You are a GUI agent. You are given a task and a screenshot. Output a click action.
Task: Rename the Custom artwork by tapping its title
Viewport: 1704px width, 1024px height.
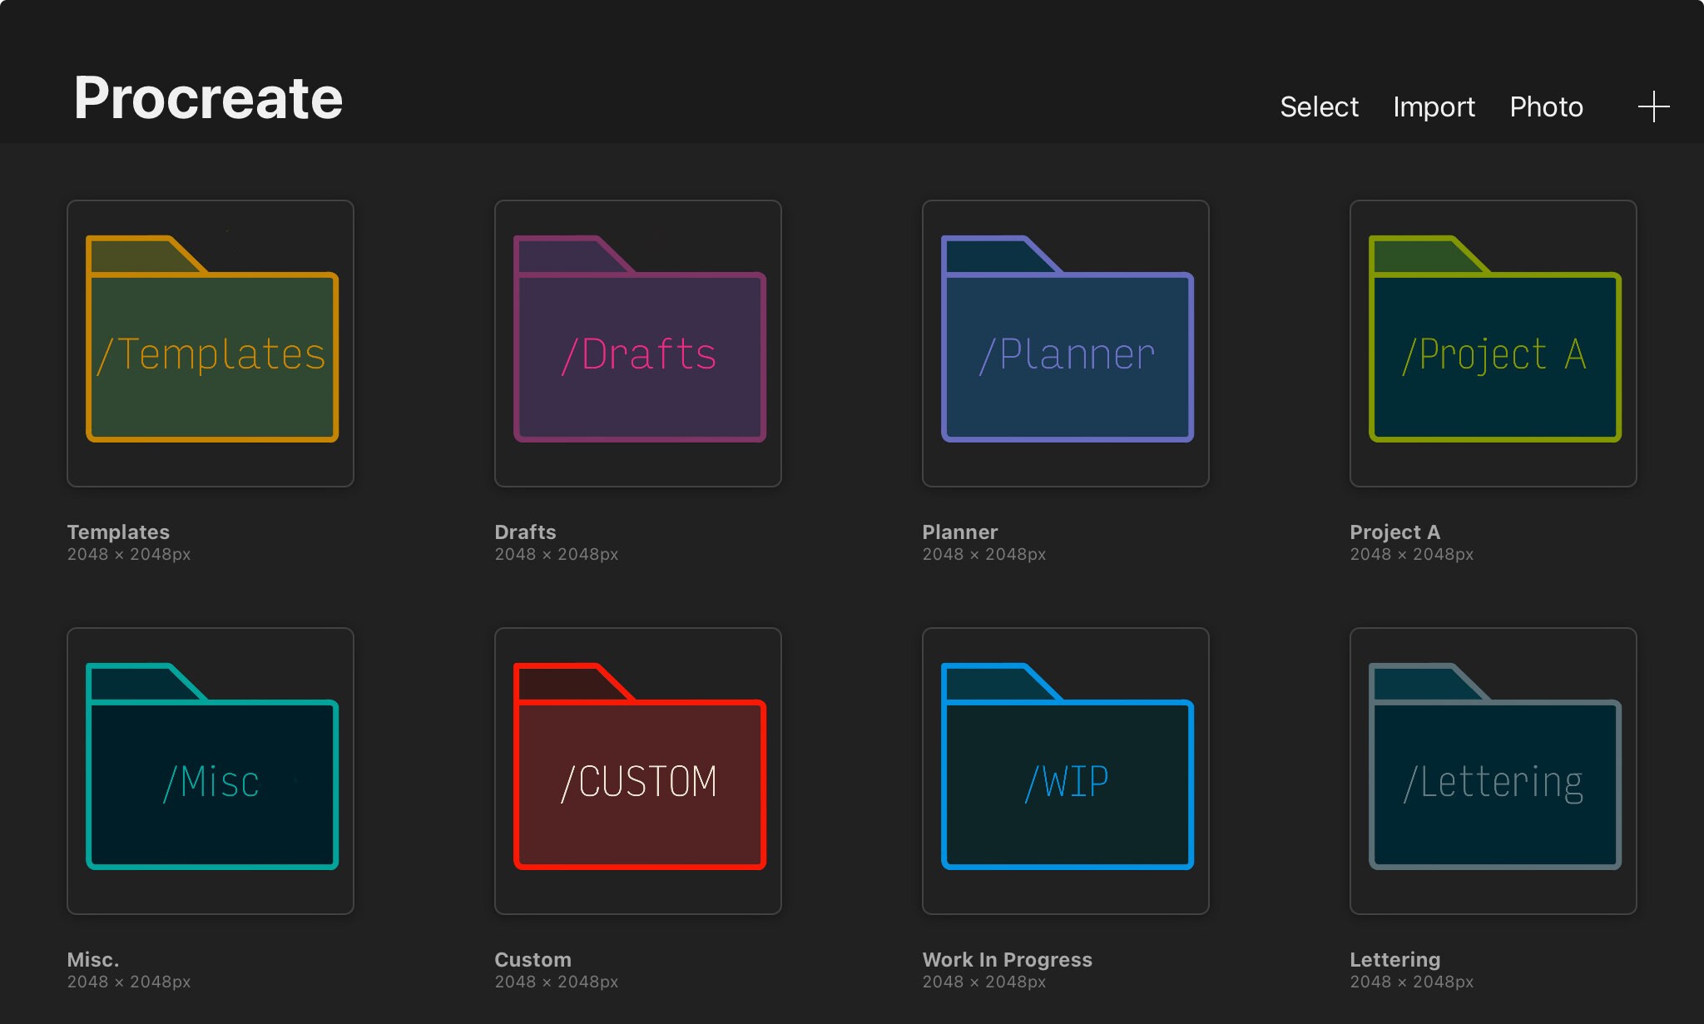(532, 959)
